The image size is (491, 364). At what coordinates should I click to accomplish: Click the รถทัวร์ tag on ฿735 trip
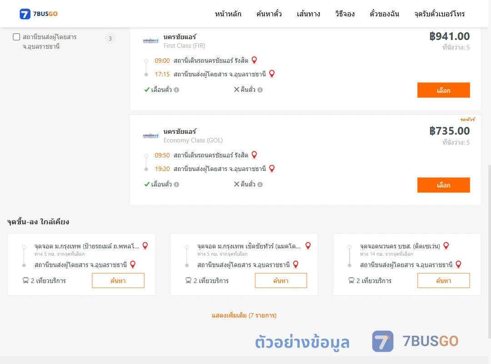tap(467, 120)
